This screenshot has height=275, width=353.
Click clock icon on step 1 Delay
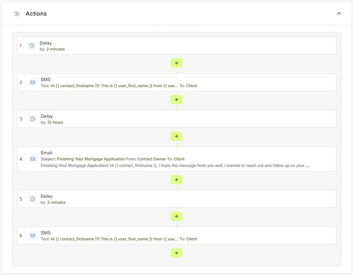(32, 46)
